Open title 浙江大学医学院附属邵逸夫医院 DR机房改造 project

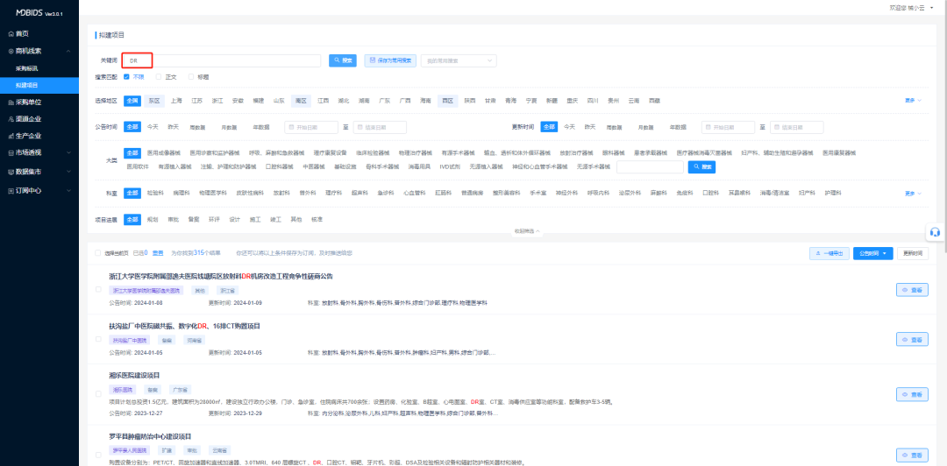point(221,277)
